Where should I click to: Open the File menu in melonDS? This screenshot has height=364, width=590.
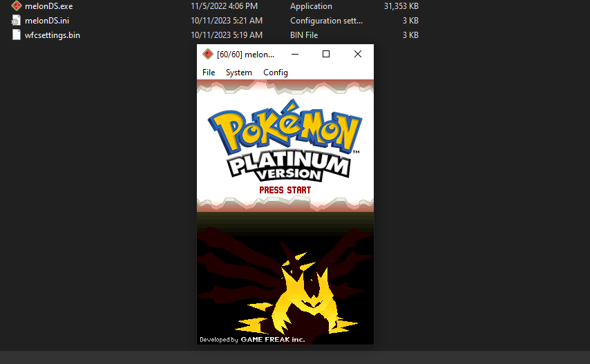(209, 73)
